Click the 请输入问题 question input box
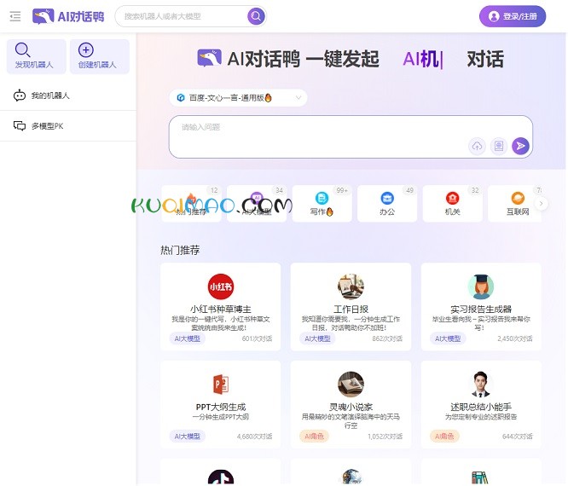 pos(351,137)
